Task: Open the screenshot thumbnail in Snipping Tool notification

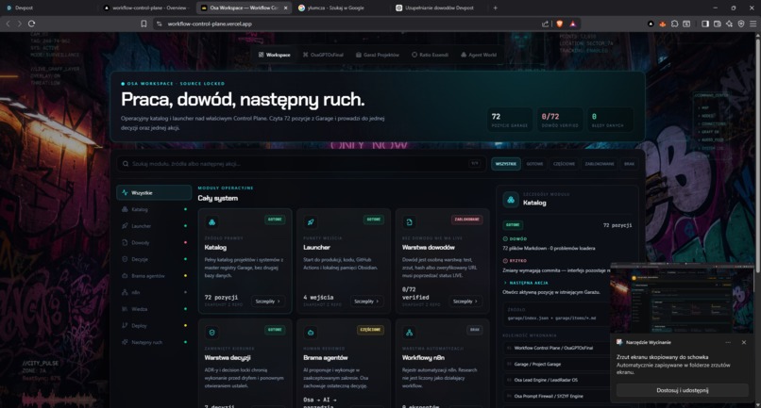Action: [x=683, y=298]
